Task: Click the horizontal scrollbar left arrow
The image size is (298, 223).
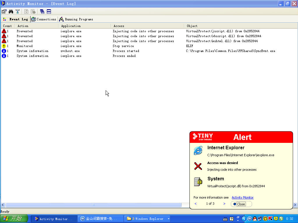Action: [x=3, y=205]
